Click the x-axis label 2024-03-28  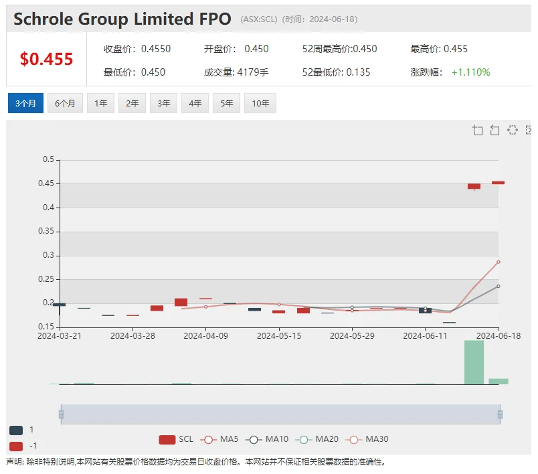click(x=132, y=335)
